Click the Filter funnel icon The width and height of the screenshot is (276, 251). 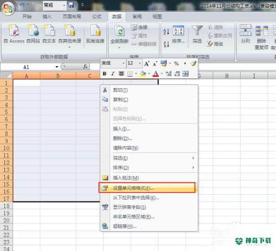click(x=197, y=30)
